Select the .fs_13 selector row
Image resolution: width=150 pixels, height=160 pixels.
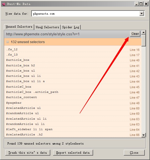73,55
